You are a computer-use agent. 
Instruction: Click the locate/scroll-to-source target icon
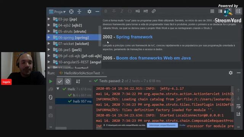point(71,11)
